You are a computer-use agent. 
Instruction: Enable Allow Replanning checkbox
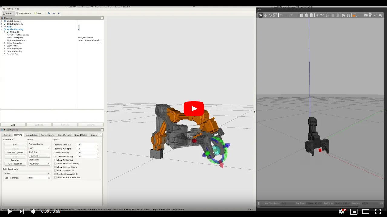pyautogui.click(x=55, y=160)
